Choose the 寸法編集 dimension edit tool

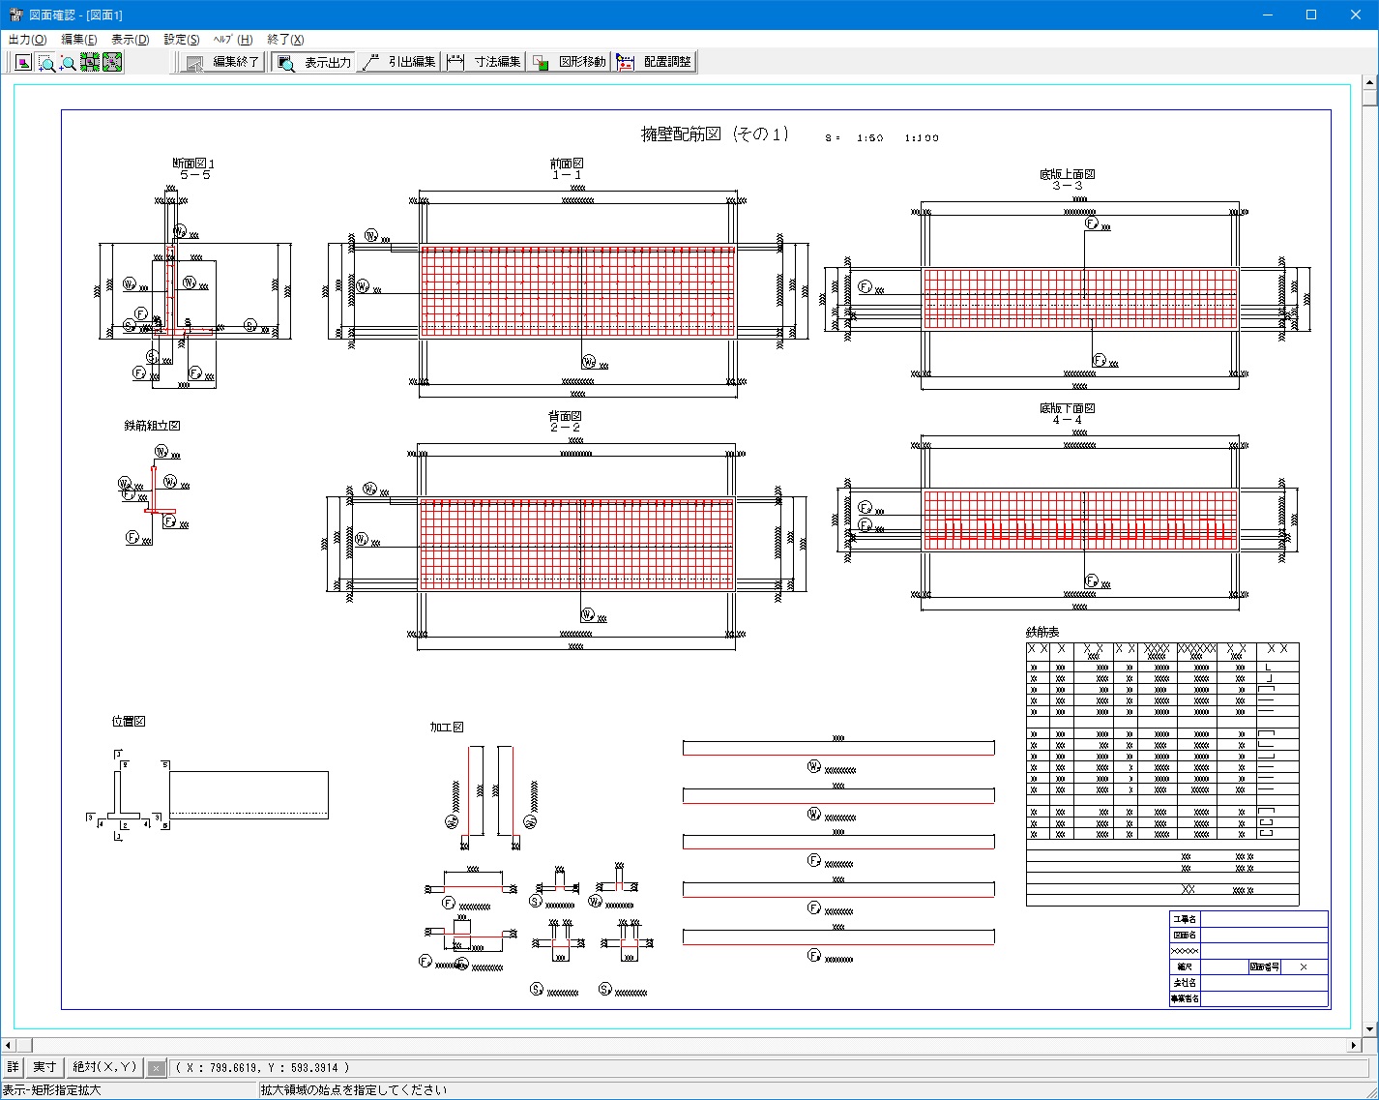point(484,62)
